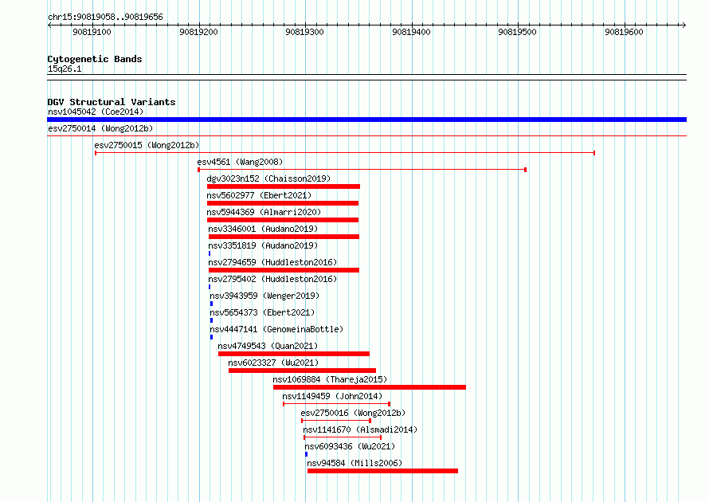Click the ruler's right arrow end
This screenshot has height=502, width=709.
coord(684,25)
